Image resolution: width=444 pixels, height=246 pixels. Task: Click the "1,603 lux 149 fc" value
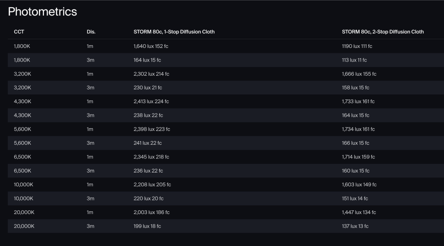(x=359, y=184)
